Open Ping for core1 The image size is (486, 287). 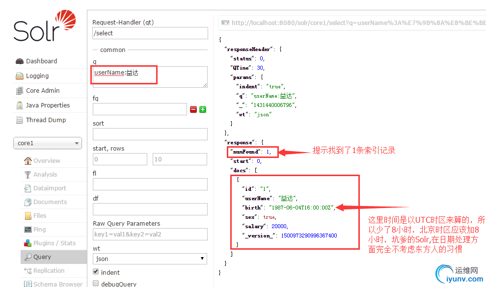pos(40,230)
